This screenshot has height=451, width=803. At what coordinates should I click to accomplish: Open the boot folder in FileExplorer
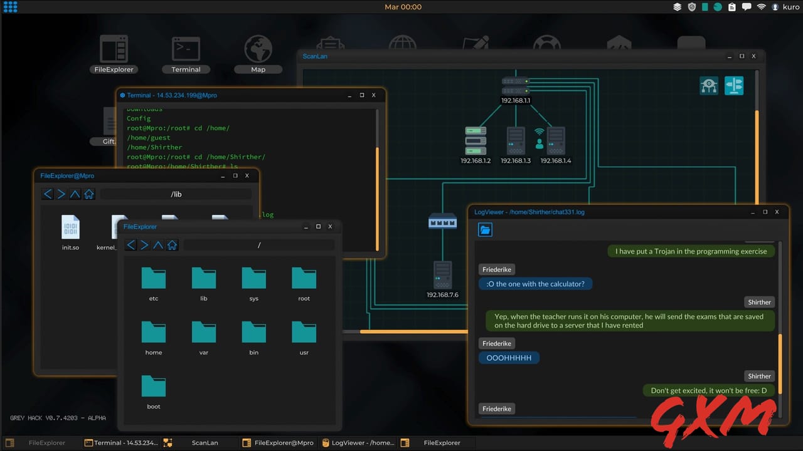154,386
